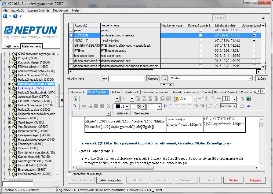
Task: Click the three-dot icon beside Kérvény neve
Action: click(104, 79)
